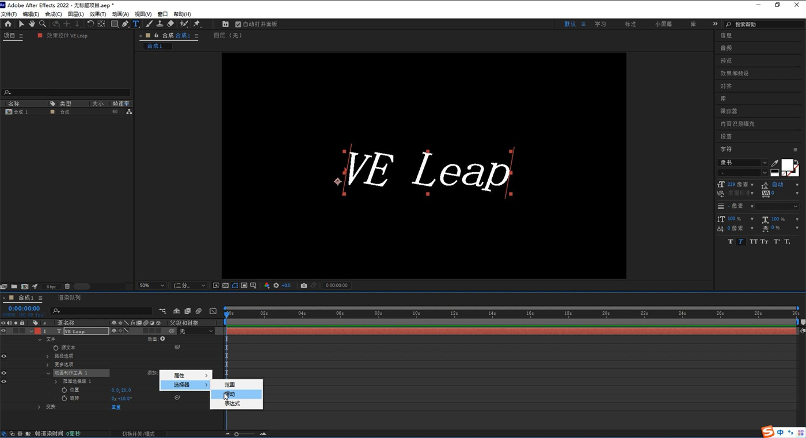Select the Roto Brush tool

184,24
